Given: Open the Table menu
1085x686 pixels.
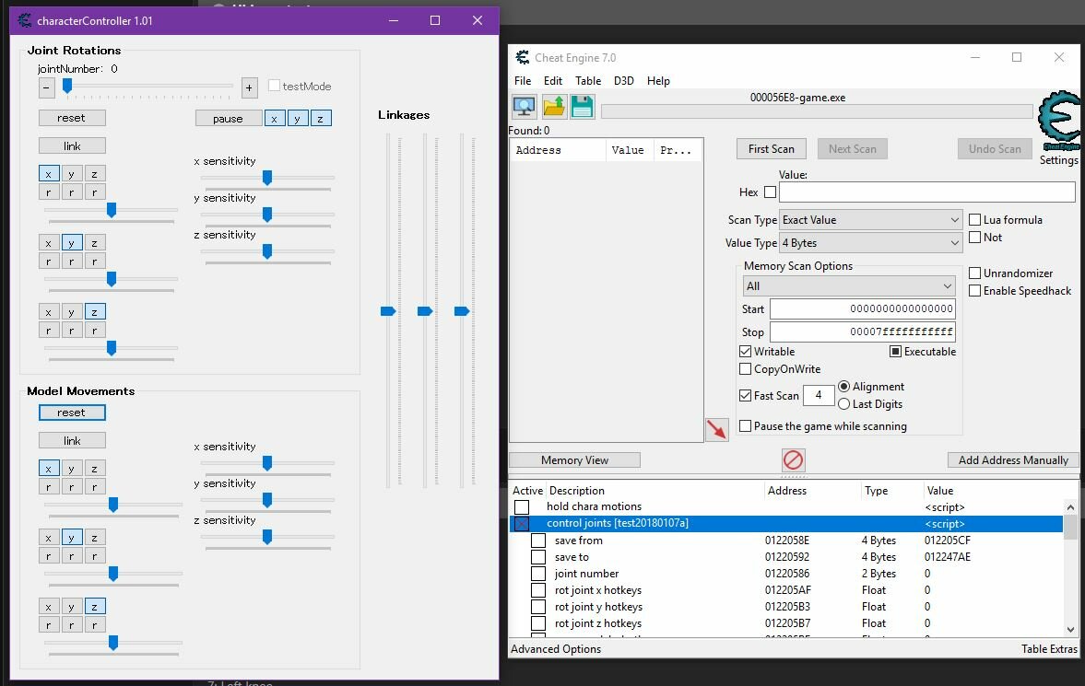Looking at the screenshot, I should coord(588,81).
